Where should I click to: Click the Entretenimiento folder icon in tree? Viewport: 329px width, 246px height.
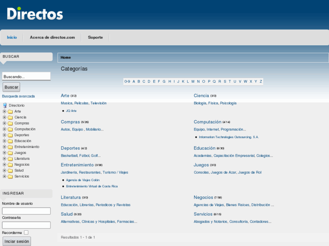[10, 147]
